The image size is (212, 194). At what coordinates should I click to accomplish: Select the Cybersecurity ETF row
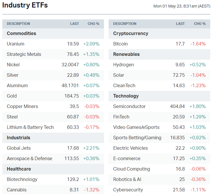pyautogui.click(x=128, y=190)
